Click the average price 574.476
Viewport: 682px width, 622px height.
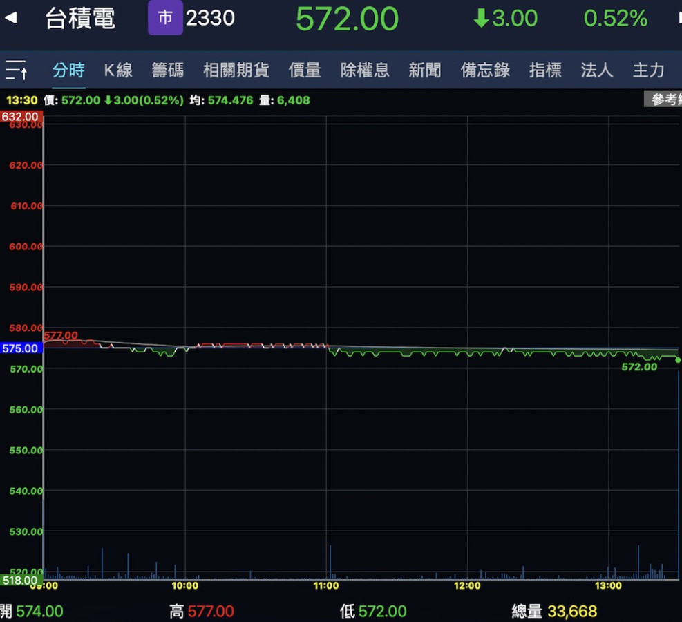[230, 100]
